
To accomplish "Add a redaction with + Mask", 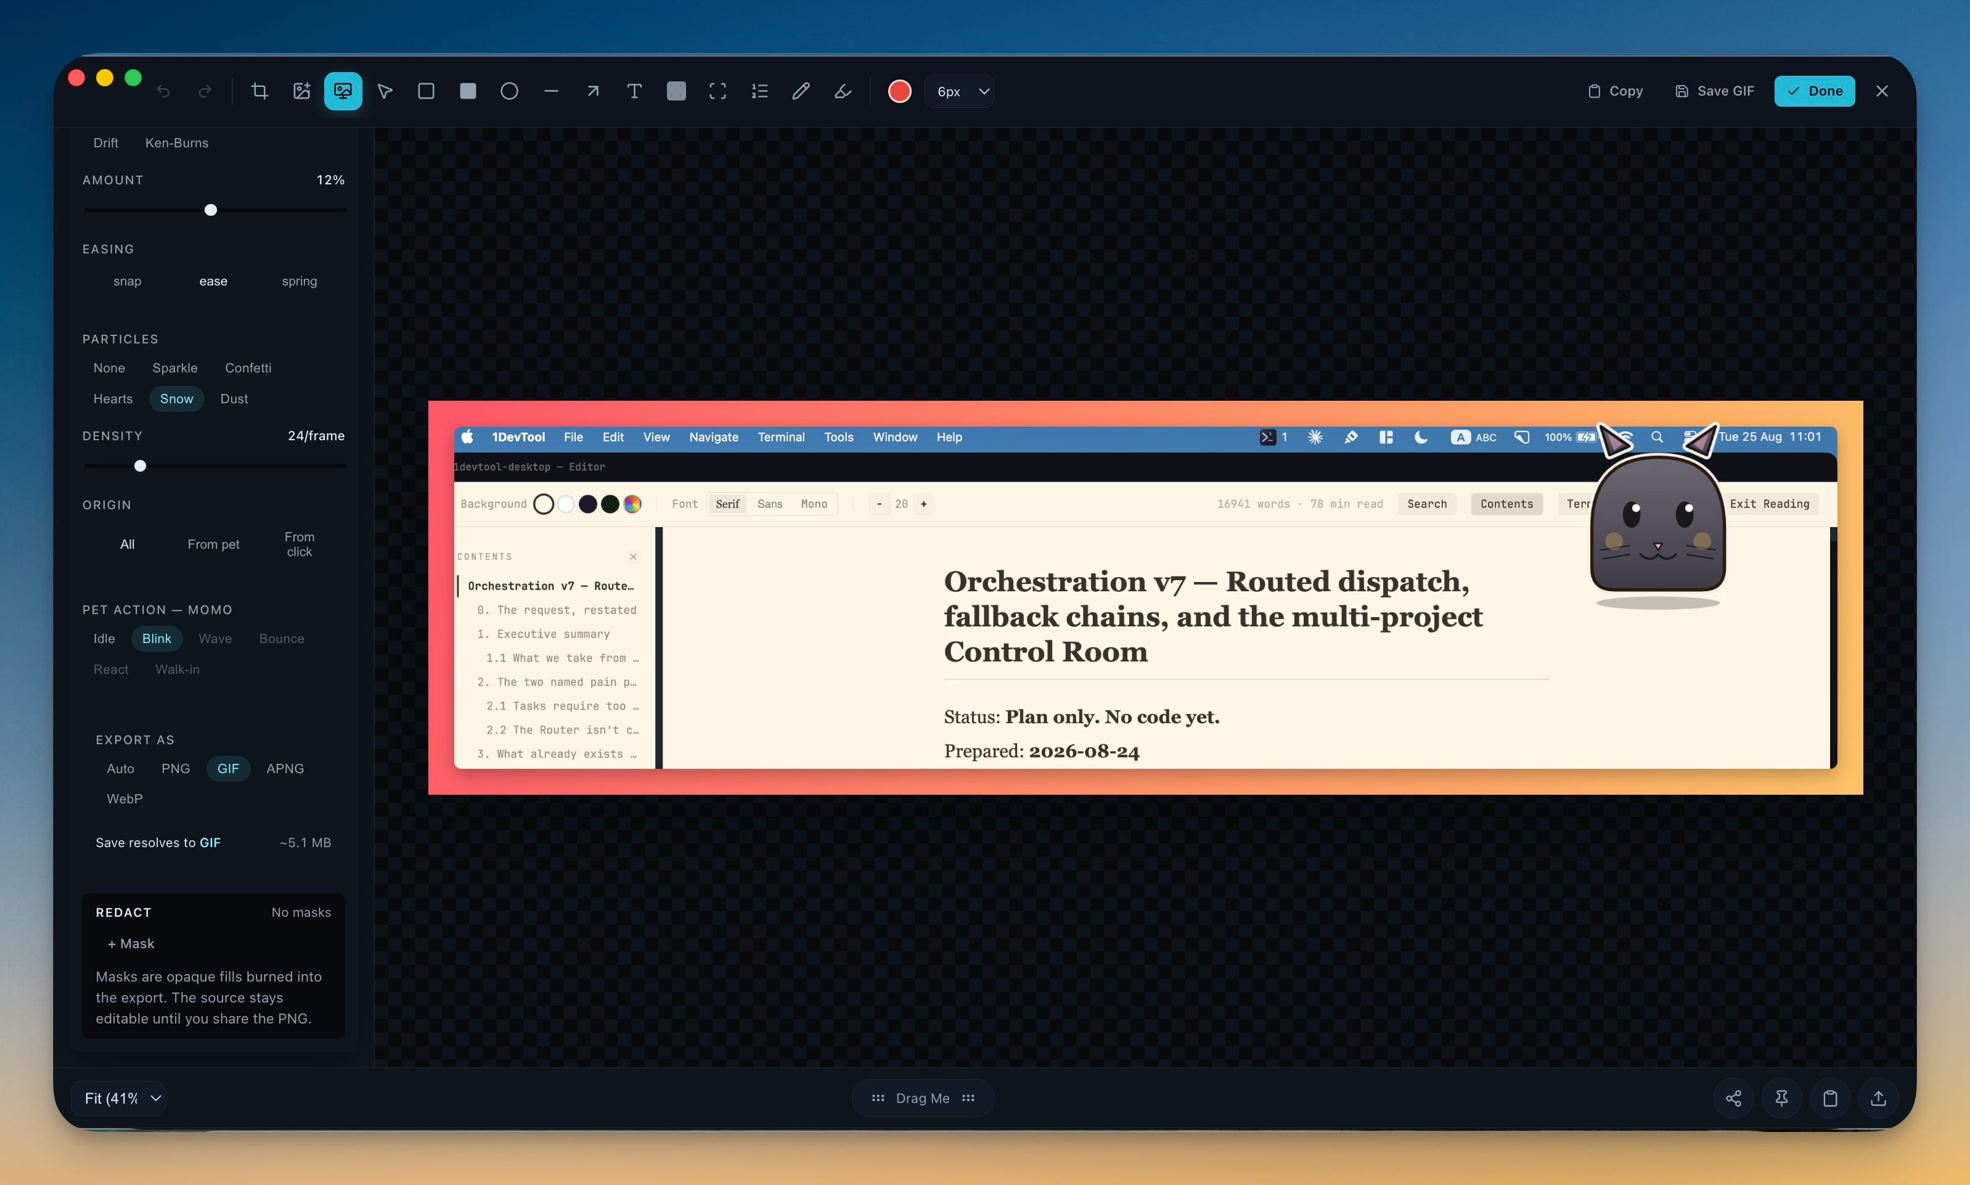I will (x=131, y=943).
